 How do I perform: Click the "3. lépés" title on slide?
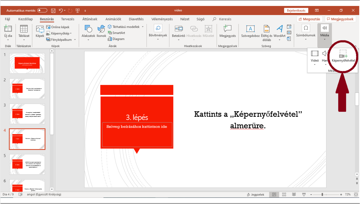click(x=137, y=117)
